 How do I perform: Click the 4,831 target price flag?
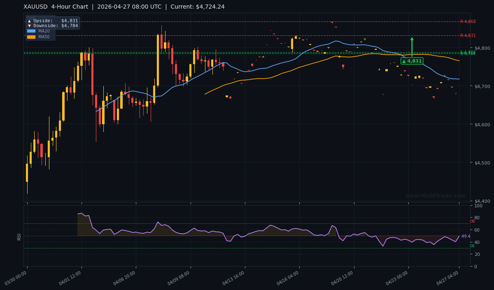tap(412, 60)
